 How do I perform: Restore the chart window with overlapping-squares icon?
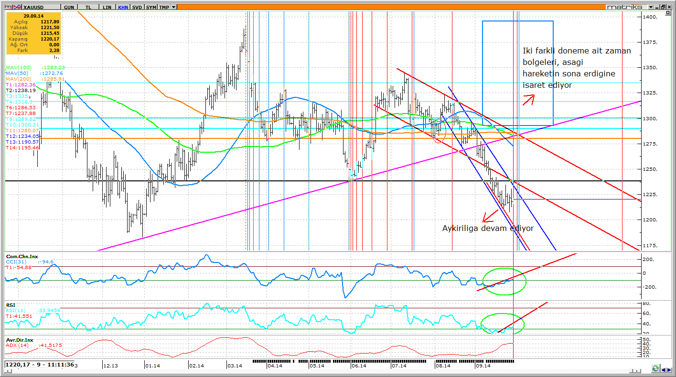tap(664, 7)
